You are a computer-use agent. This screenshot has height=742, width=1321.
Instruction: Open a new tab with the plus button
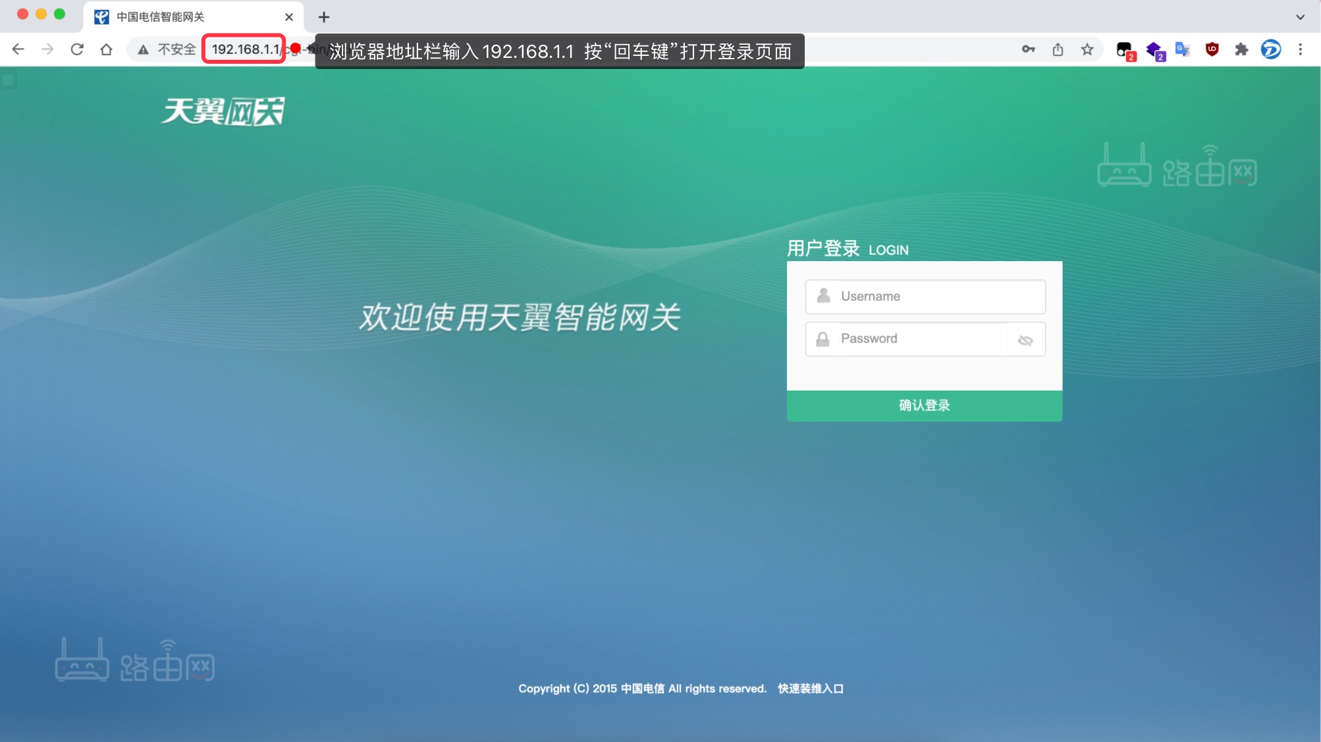click(323, 16)
